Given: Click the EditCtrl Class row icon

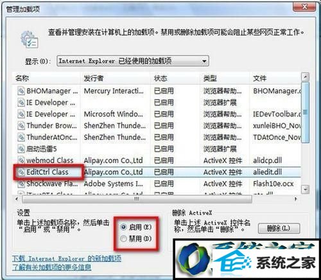Looking at the screenshot, I should coord(21,172).
